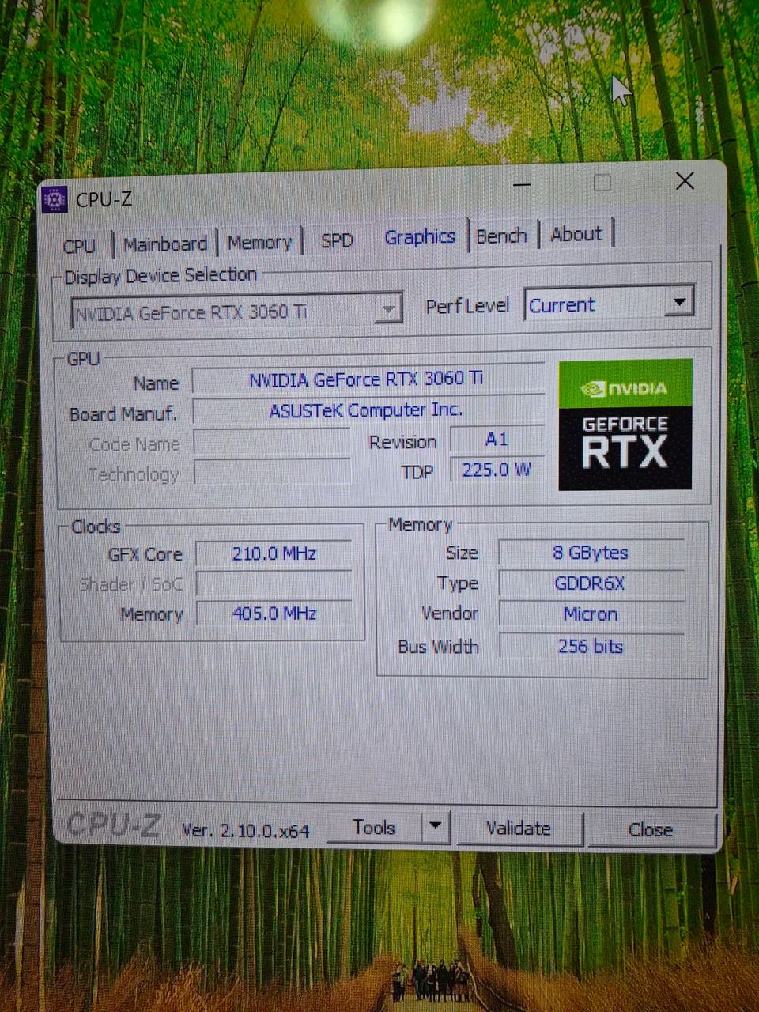Click the empty Code Name field
The image size is (759, 1012).
[272, 442]
